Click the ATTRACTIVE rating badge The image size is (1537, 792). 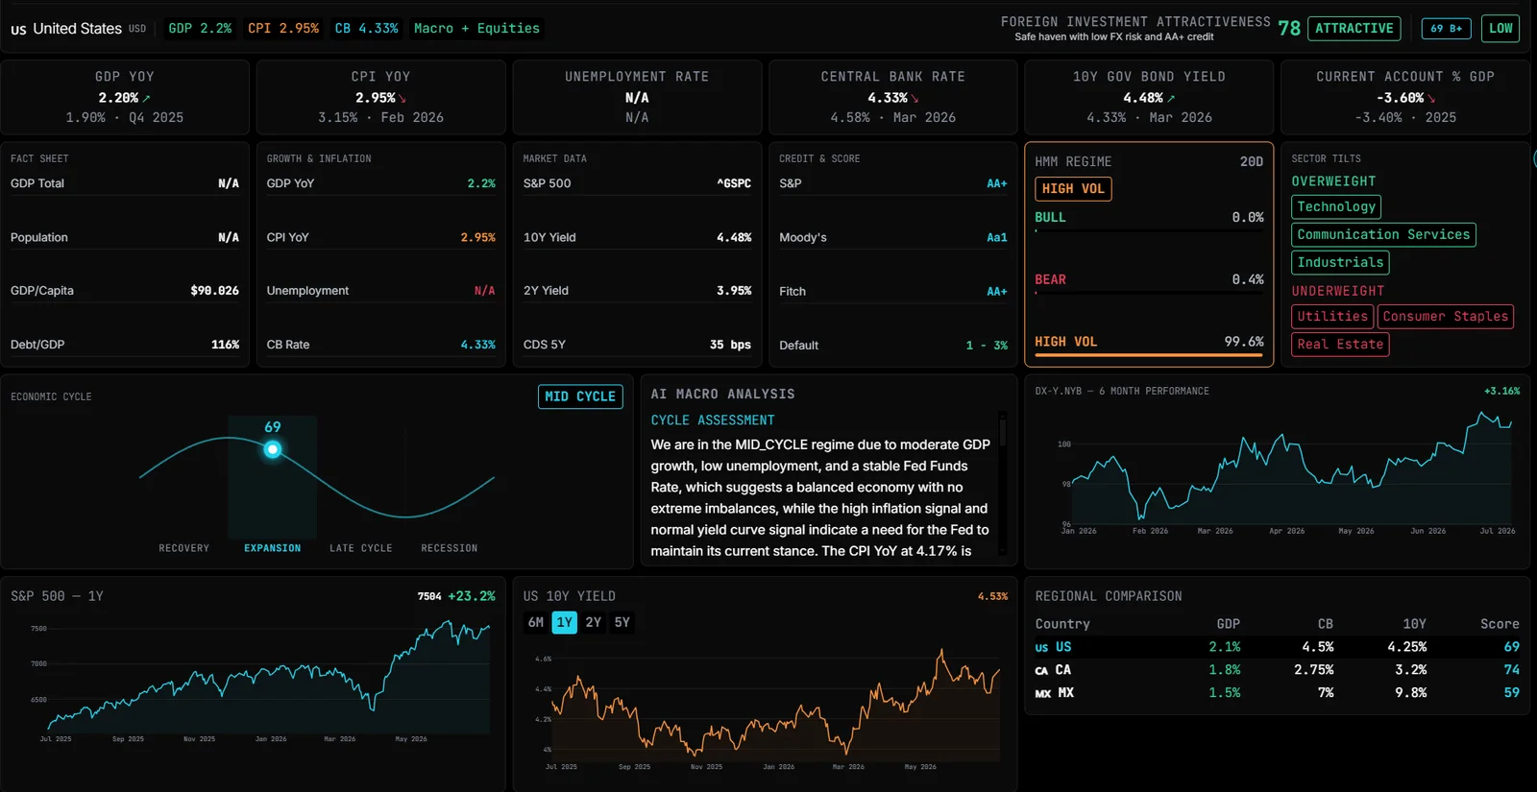(x=1354, y=29)
